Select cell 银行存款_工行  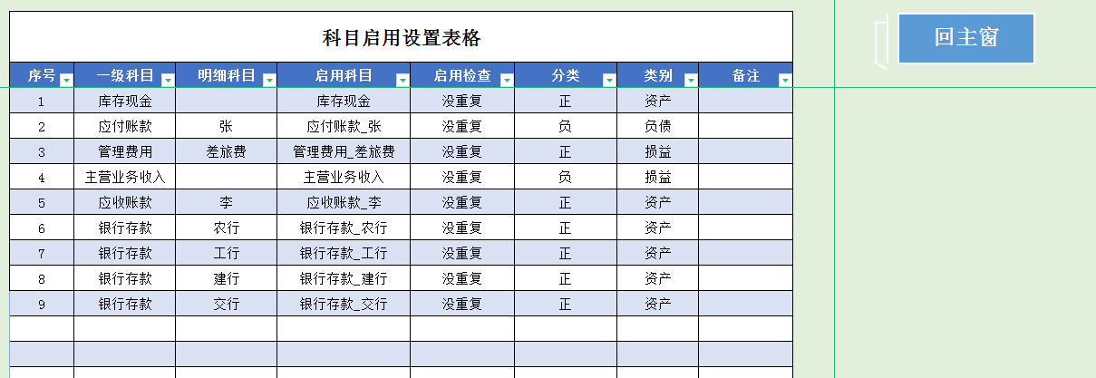coord(344,253)
